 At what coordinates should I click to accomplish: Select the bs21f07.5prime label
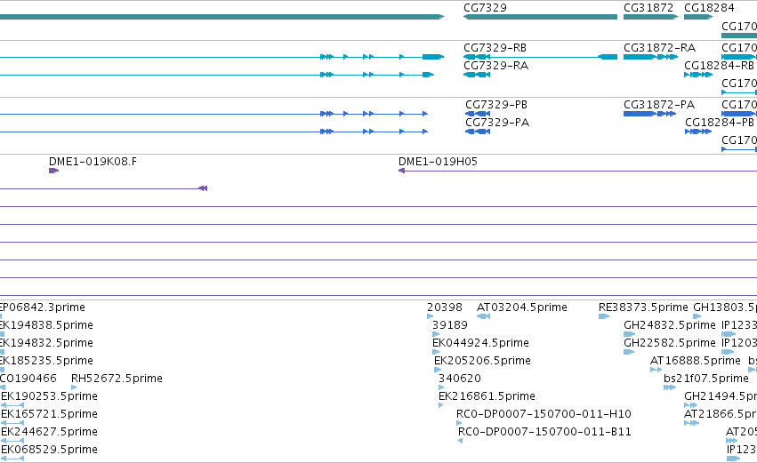coord(705,379)
